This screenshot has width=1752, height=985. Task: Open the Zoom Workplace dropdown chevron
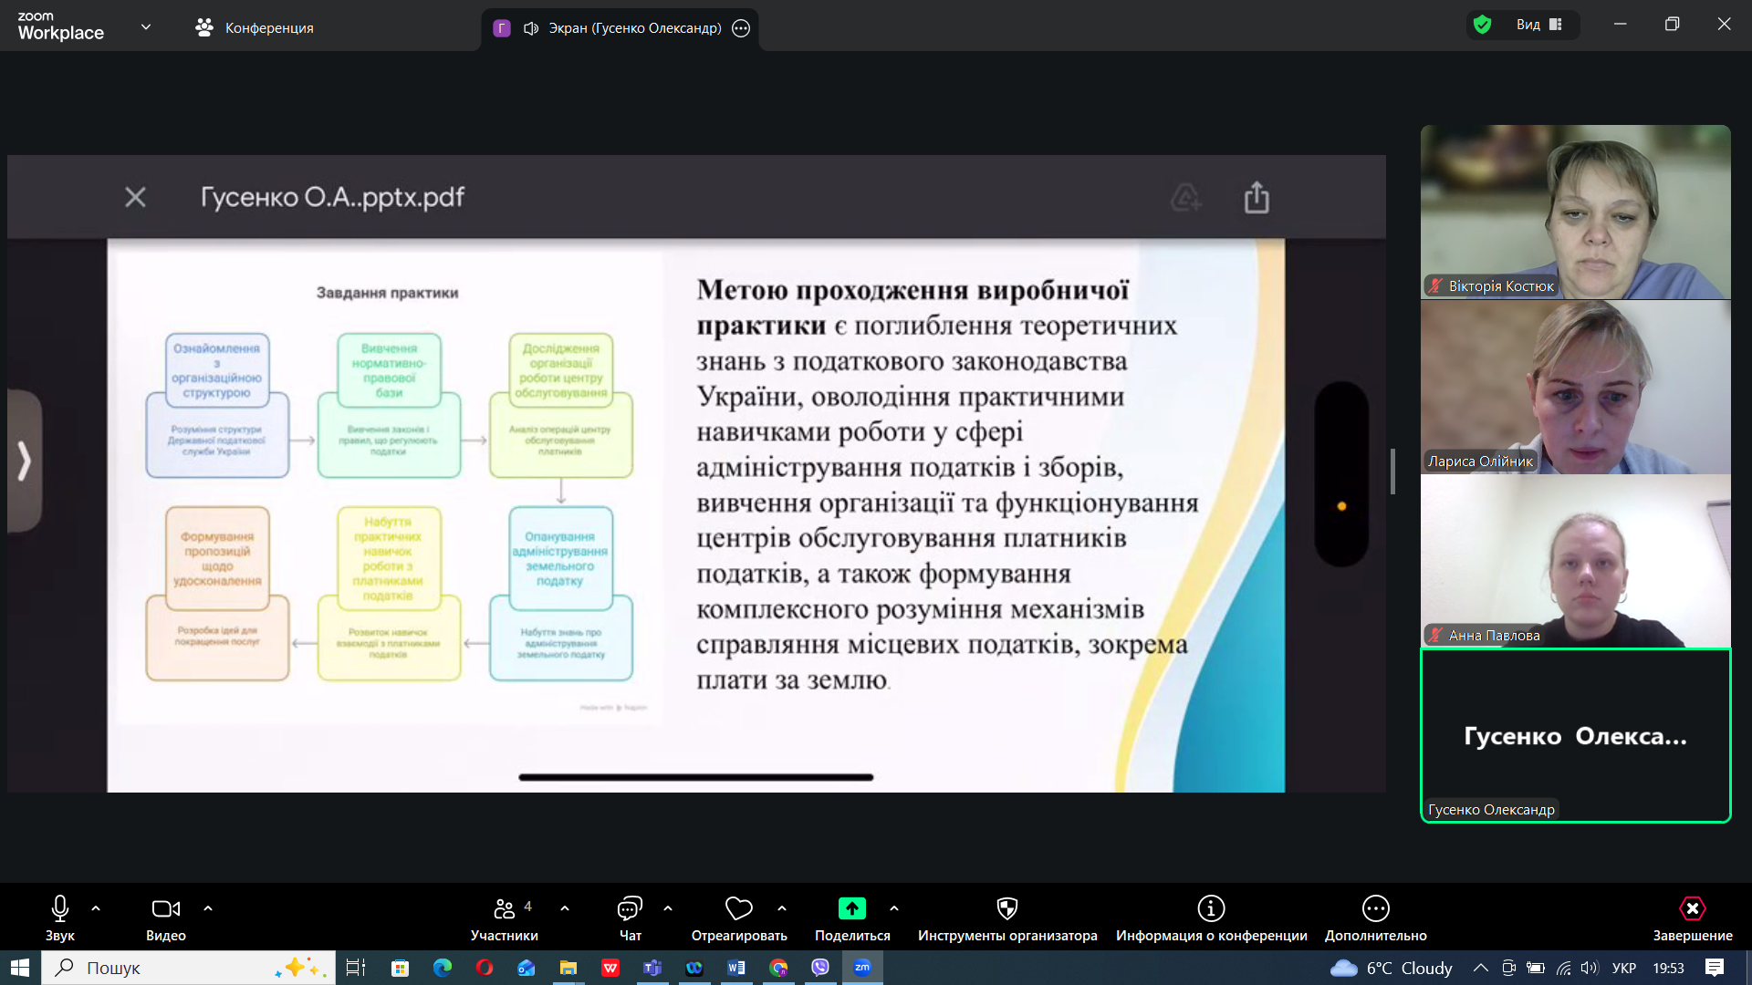(146, 27)
